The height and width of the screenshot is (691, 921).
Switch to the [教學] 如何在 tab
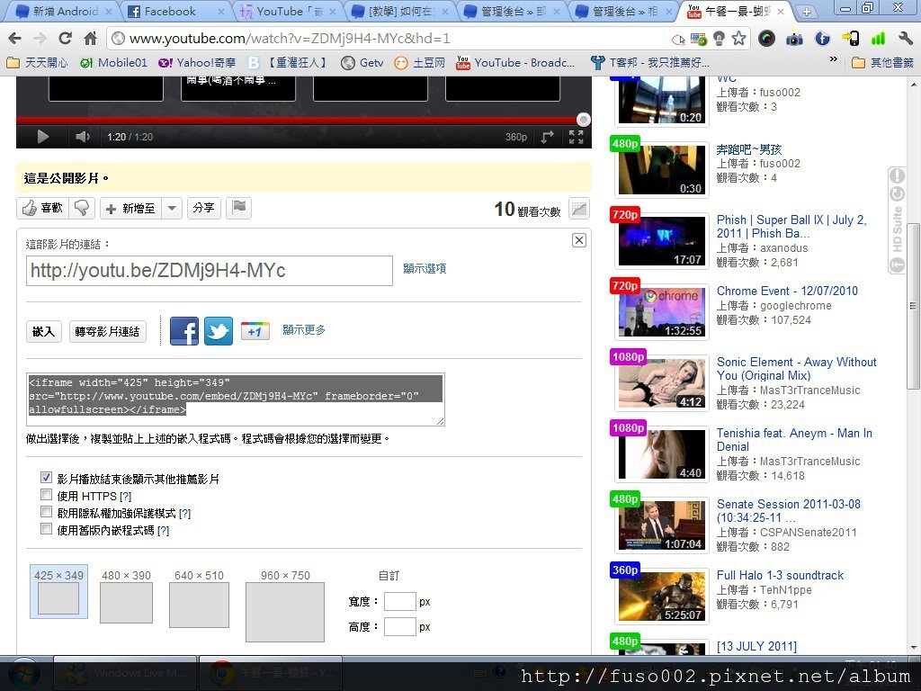click(399, 11)
